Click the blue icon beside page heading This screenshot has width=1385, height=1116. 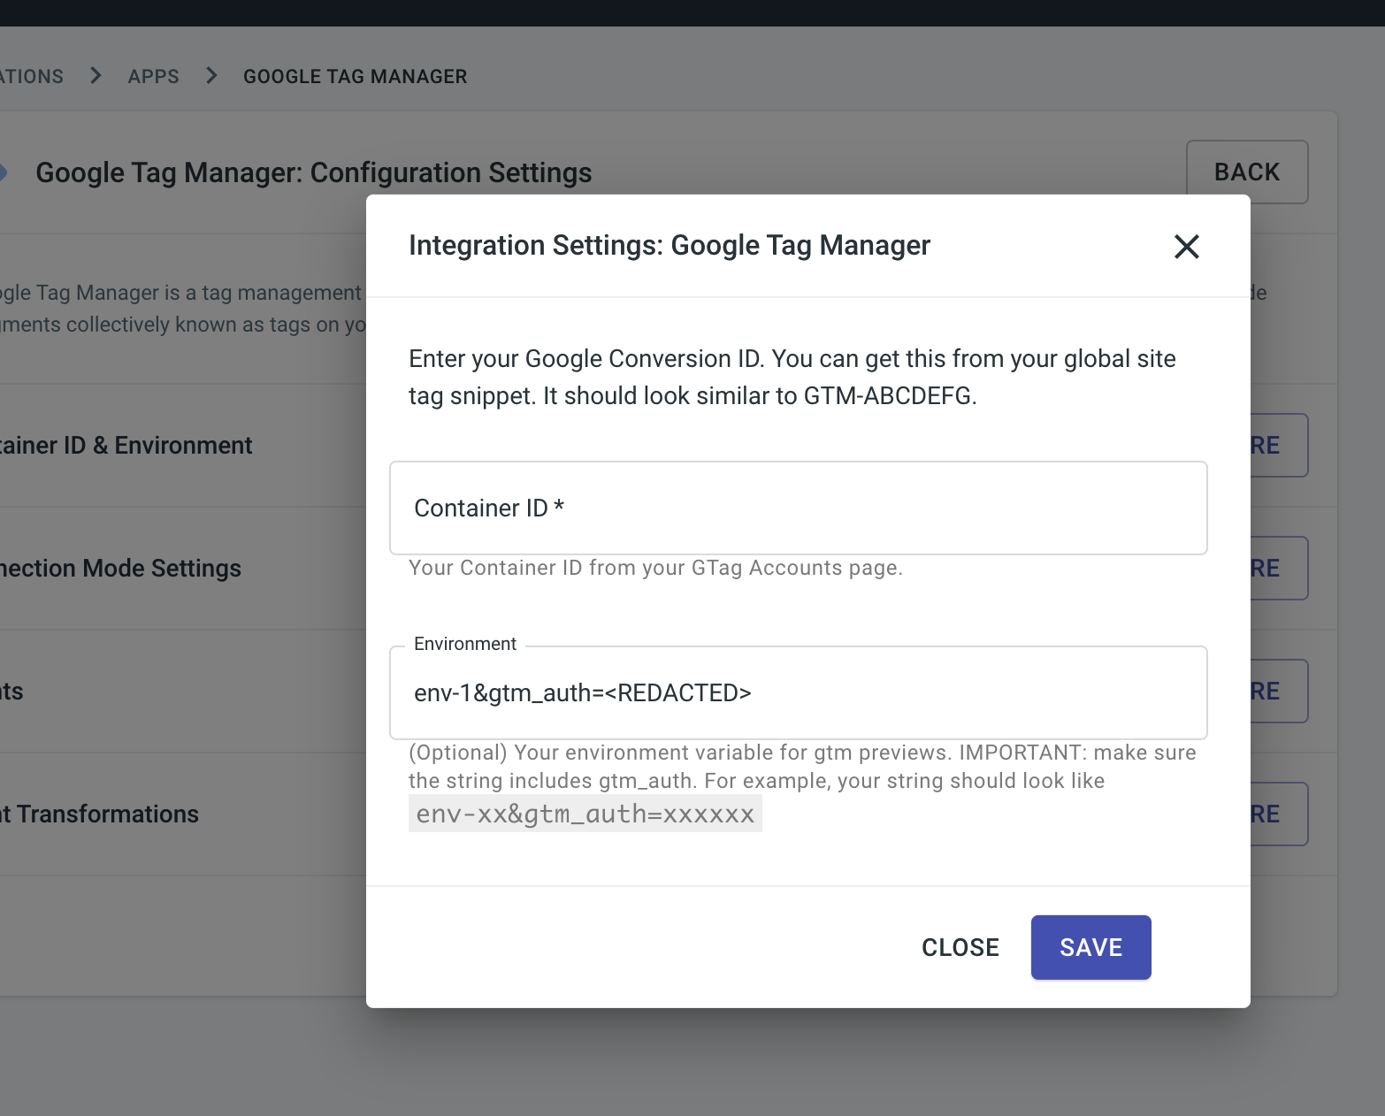tap(4, 172)
